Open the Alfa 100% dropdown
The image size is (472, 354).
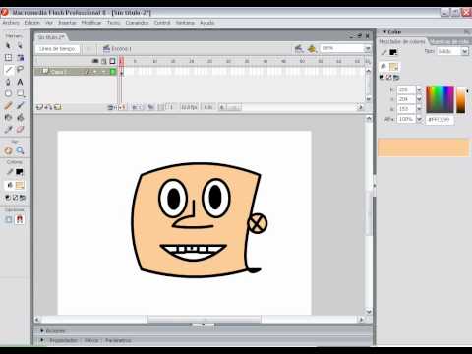[419, 119]
